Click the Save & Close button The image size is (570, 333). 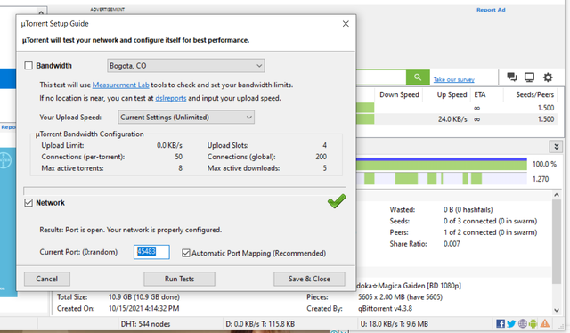pyautogui.click(x=309, y=279)
